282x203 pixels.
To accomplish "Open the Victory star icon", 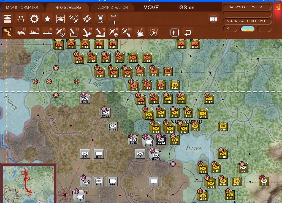I will click(x=47, y=19).
